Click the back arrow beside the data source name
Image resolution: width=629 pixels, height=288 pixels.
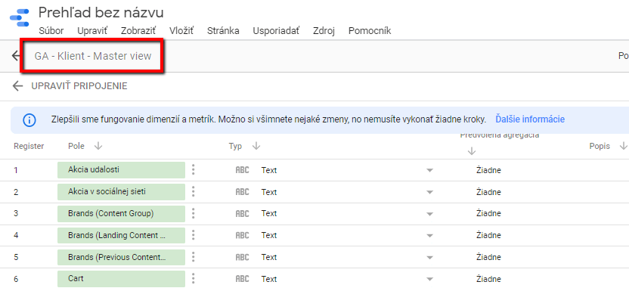click(x=15, y=56)
